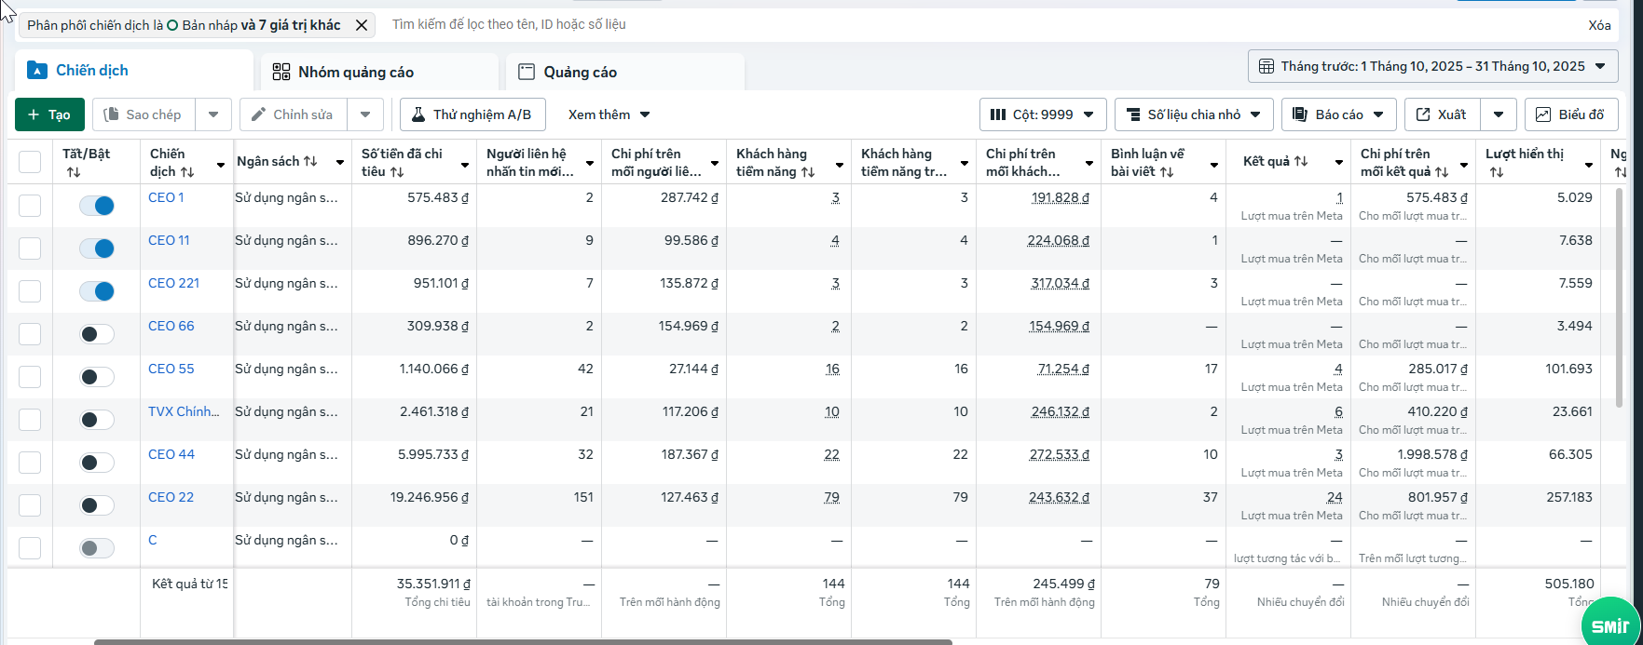The image size is (1643, 645).
Task: Click the Chỉnh sửa pencil icon
Action: coord(258,114)
